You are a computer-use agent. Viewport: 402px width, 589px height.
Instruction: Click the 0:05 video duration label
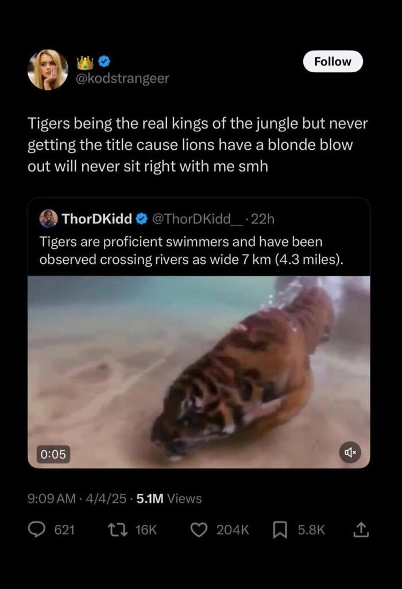pos(53,454)
